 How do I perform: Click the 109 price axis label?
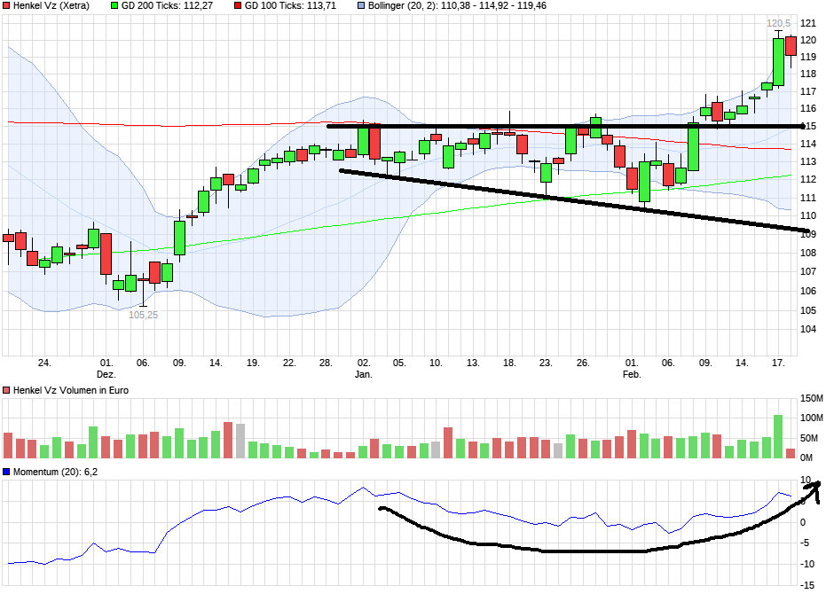point(808,234)
